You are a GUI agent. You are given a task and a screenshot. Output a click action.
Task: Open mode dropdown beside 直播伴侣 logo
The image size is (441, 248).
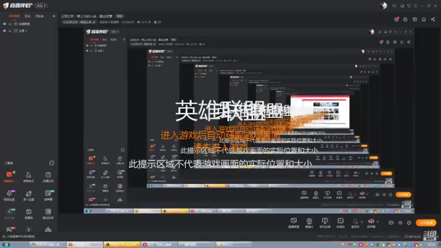(41, 6)
